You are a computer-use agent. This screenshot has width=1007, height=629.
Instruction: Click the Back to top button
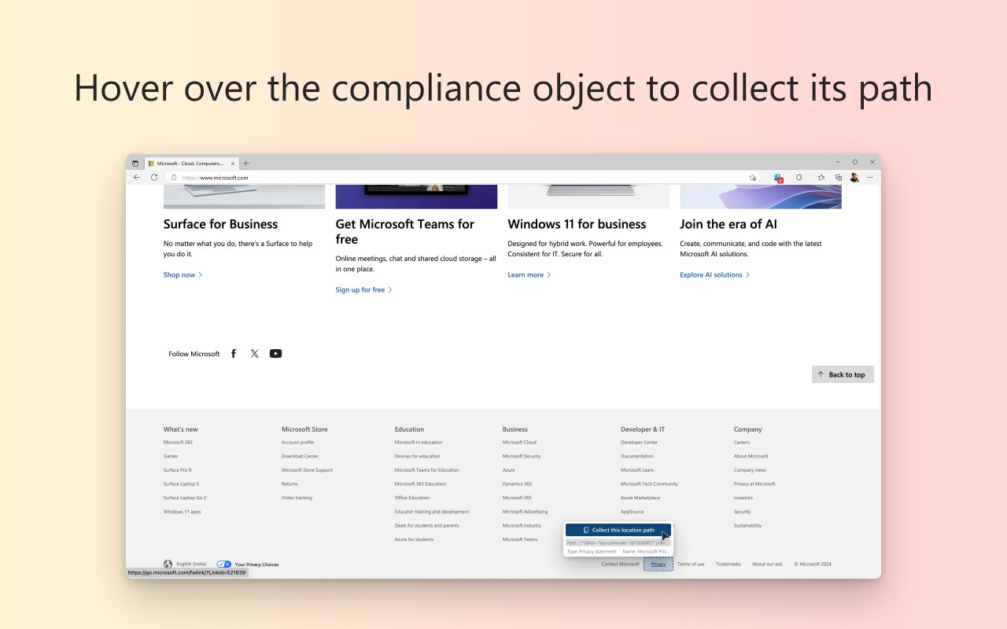[843, 374]
